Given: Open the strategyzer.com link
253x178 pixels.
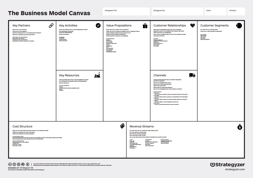Looking at the screenshot, I should coord(235,169).
